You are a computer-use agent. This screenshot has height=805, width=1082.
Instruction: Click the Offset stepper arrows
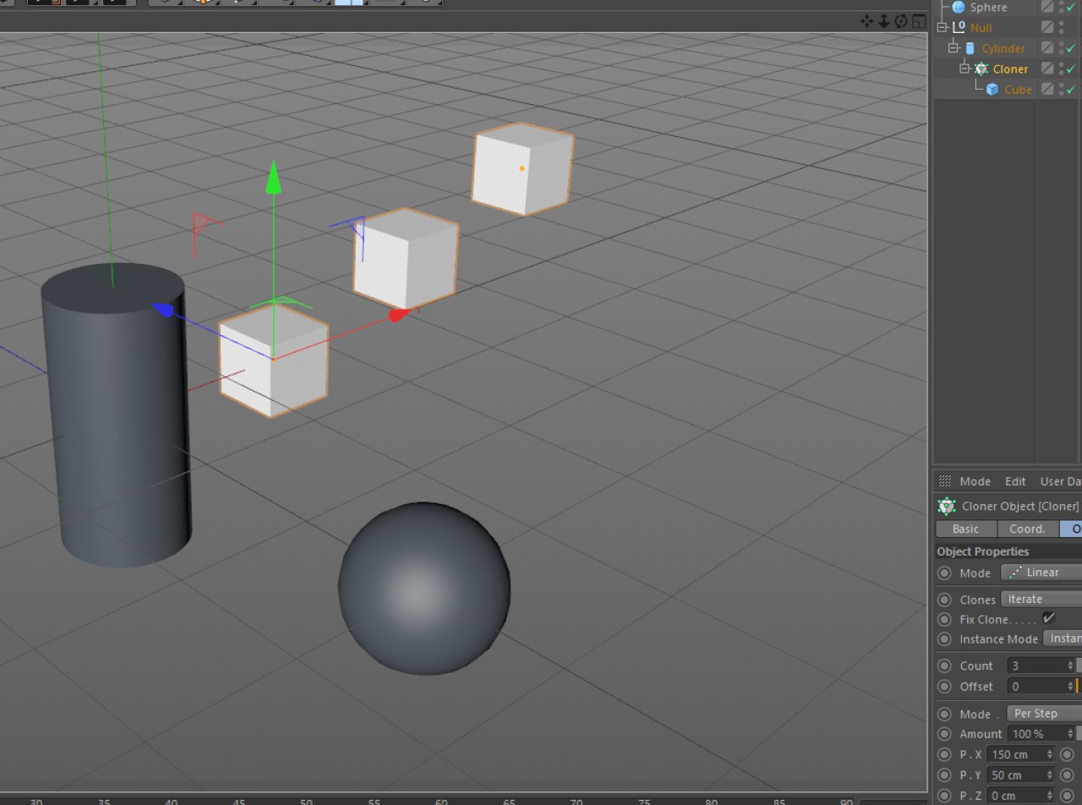tap(1070, 687)
